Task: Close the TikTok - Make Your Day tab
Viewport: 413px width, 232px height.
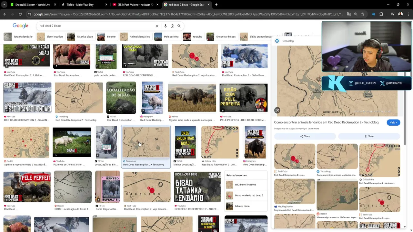Action: (106, 5)
